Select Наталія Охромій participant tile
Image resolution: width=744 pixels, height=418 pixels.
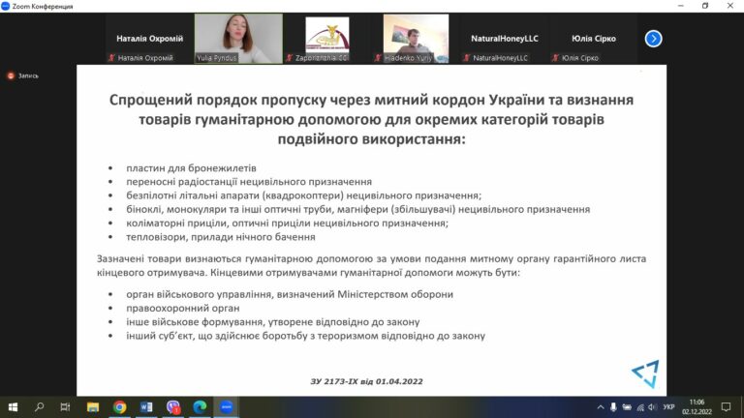coord(149,39)
